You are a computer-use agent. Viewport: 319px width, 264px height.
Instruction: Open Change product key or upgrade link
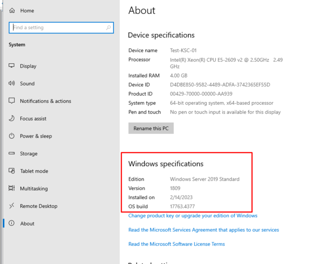coord(192,216)
